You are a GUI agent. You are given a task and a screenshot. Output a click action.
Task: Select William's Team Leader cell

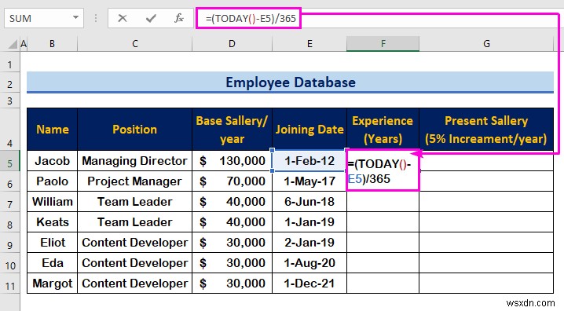(135, 202)
